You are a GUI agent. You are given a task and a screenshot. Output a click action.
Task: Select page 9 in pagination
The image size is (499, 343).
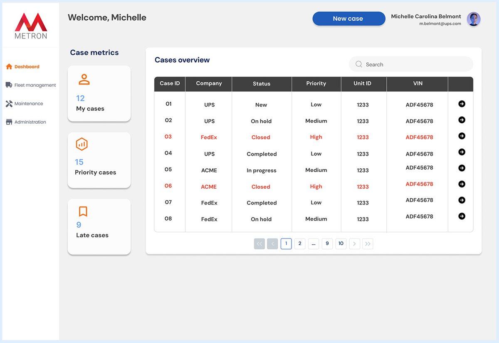pyautogui.click(x=327, y=244)
